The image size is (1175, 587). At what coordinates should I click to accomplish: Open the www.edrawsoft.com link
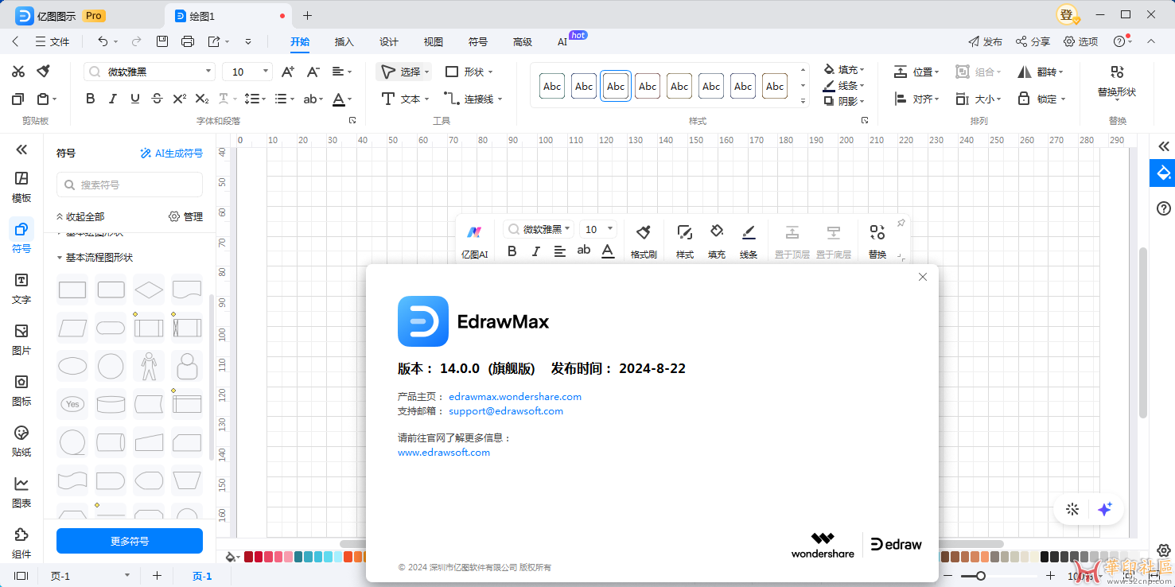444,452
